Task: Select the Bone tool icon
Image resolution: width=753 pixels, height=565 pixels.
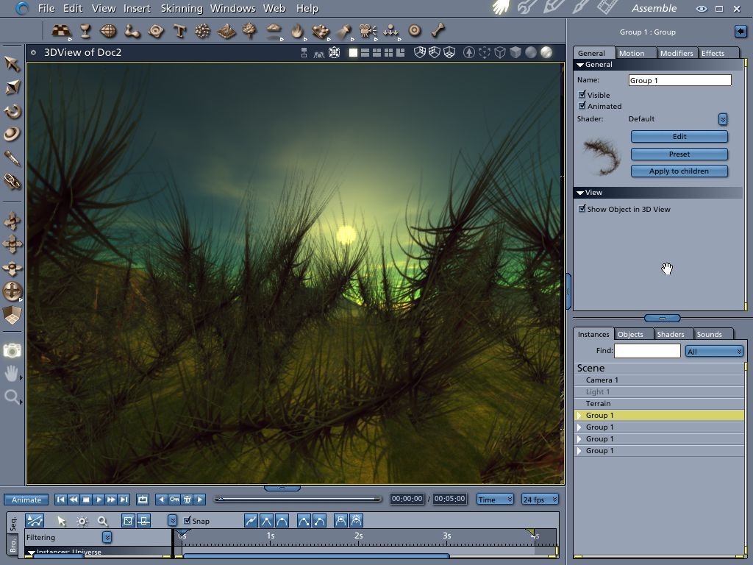Action: click(x=438, y=31)
